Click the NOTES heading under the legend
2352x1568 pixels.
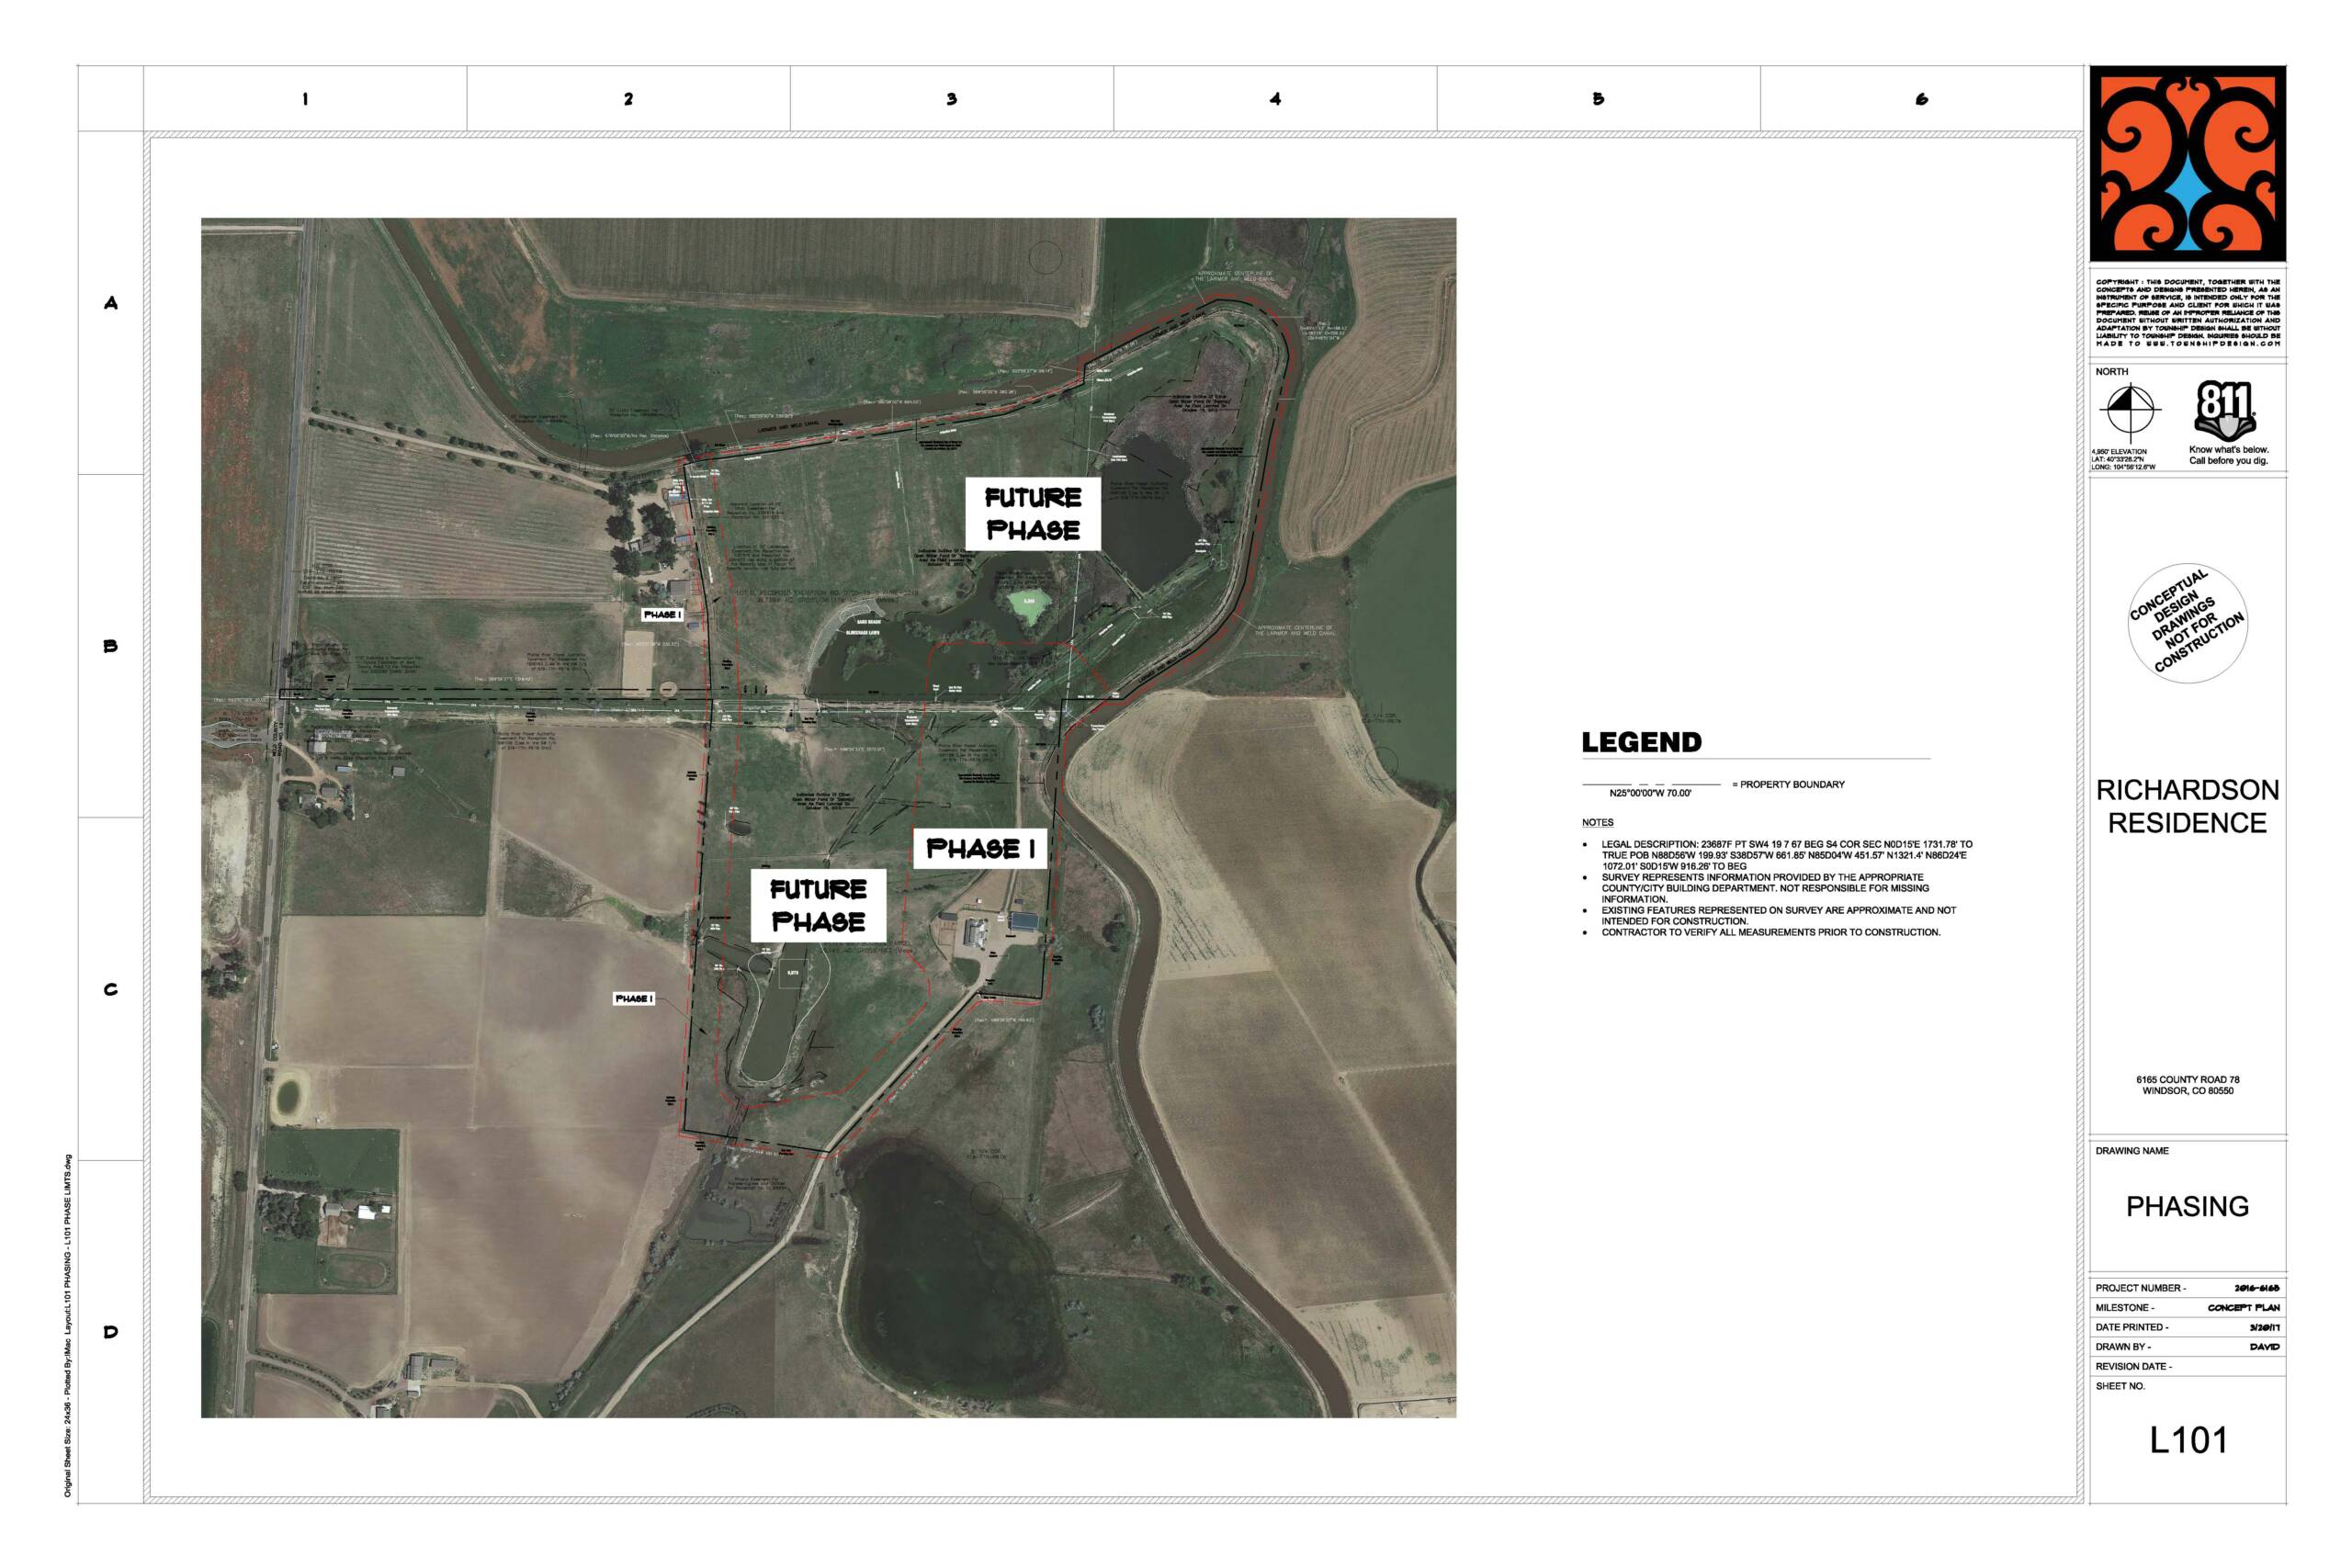(x=1597, y=822)
